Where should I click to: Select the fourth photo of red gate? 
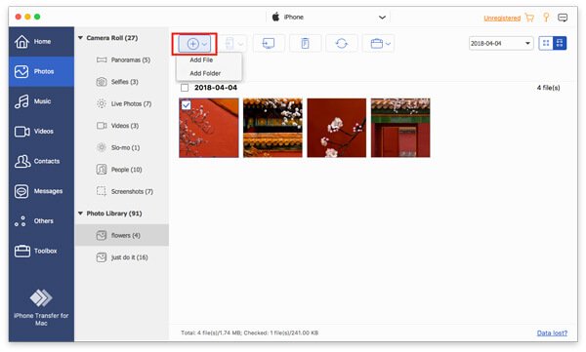(x=400, y=128)
